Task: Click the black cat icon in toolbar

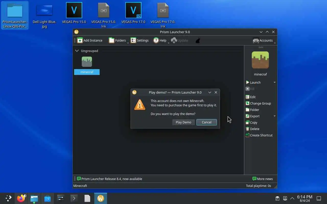Action: (x=198, y=40)
